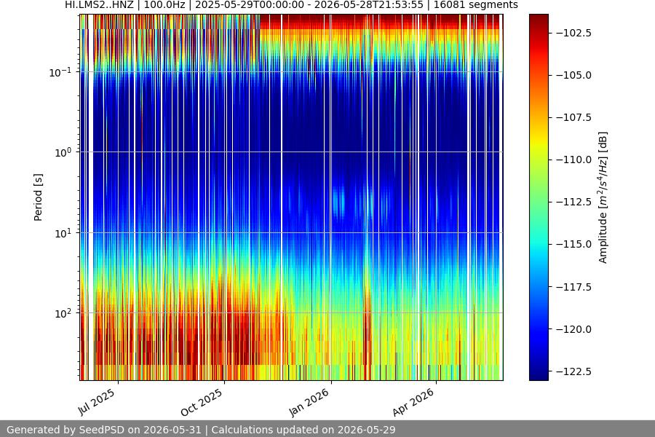
Task: Click the 10^1 period tick label
Action: tap(63, 233)
